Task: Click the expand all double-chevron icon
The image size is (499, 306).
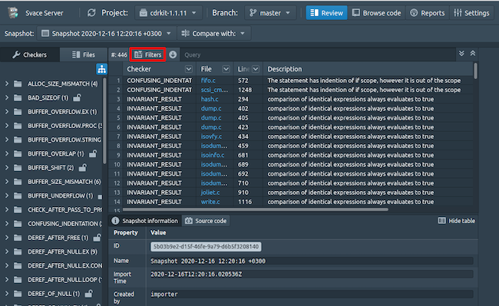Action: click(461, 54)
